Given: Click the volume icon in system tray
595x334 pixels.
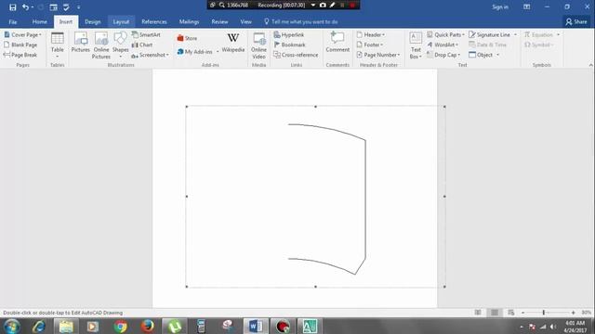Looking at the screenshot, I should pos(553,327).
